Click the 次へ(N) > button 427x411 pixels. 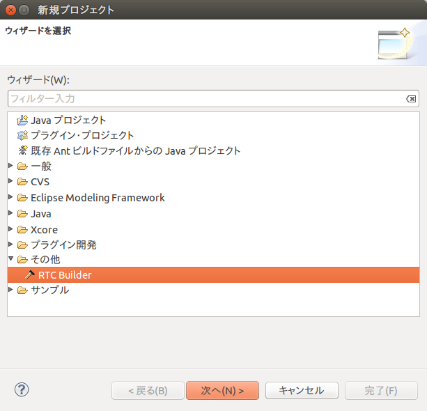tap(222, 390)
